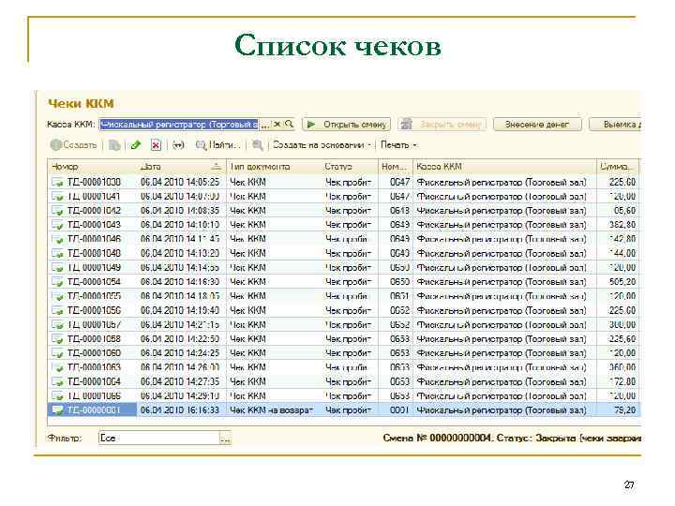Click the document icon of row ТД-00001055
This screenshot has width=675, height=506.
pyautogui.click(x=58, y=296)
